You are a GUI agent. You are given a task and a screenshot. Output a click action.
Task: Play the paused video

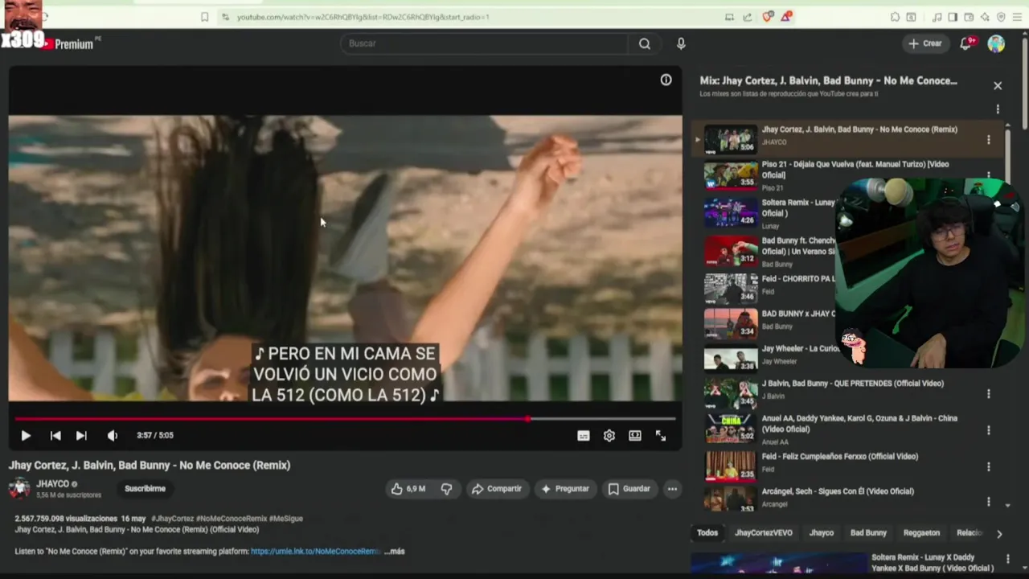point(26,435)
